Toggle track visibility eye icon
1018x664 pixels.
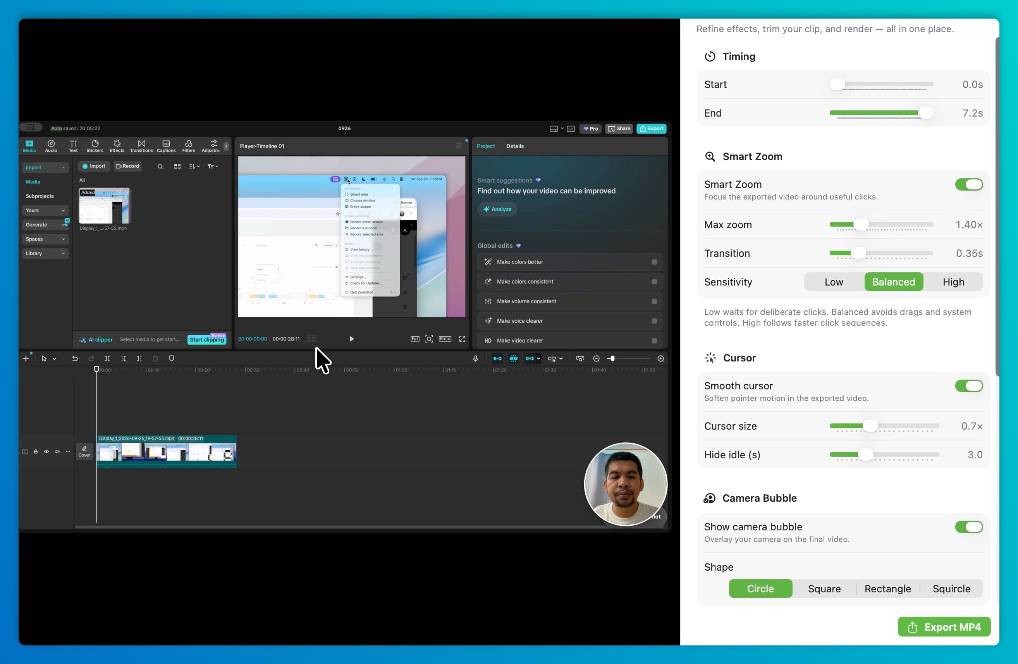(x=46, y=451)
